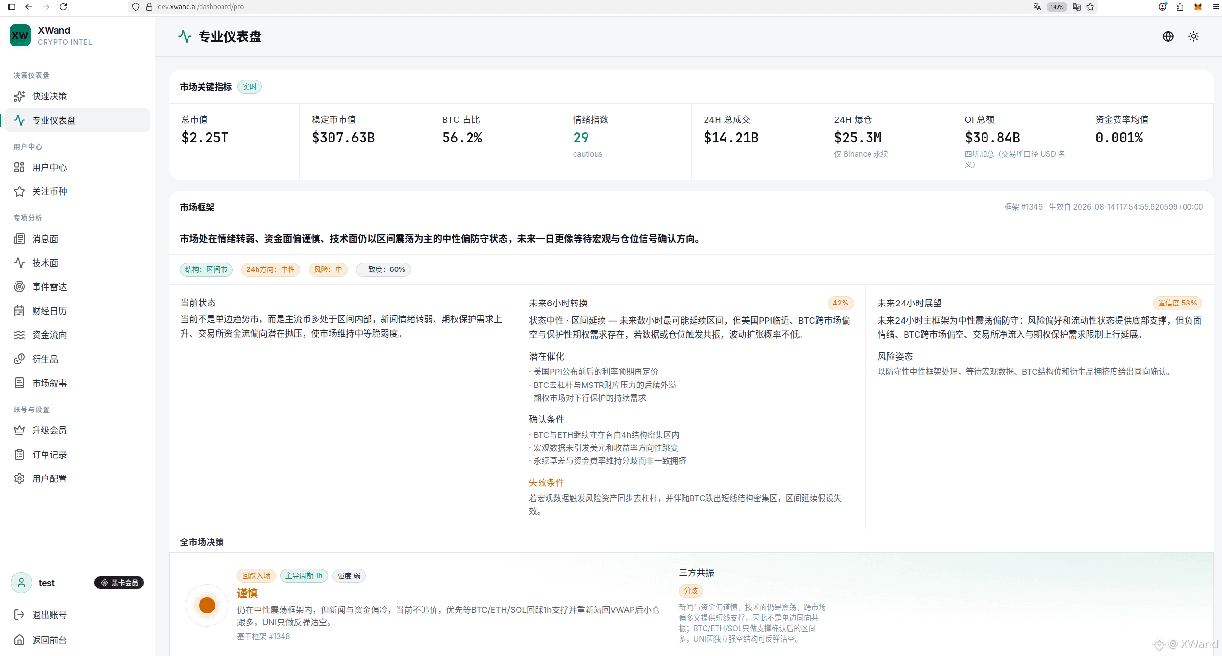Click the 用户配置 gear icon
Viewport: 1222px width, 656px height.
(19, 479)
